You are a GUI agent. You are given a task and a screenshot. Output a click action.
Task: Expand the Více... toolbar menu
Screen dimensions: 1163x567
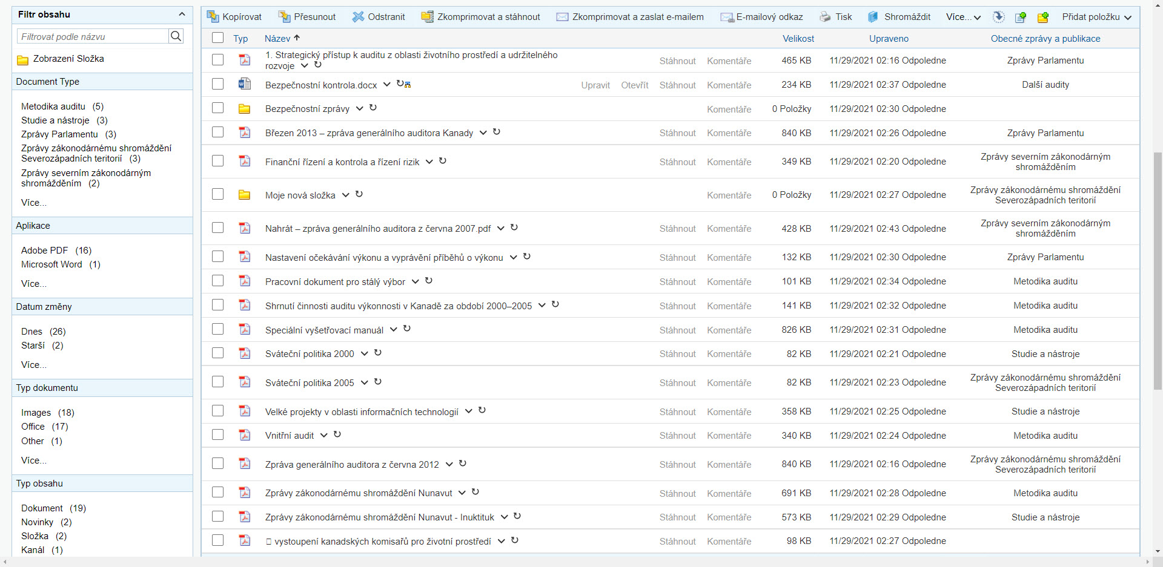[963, 17]
